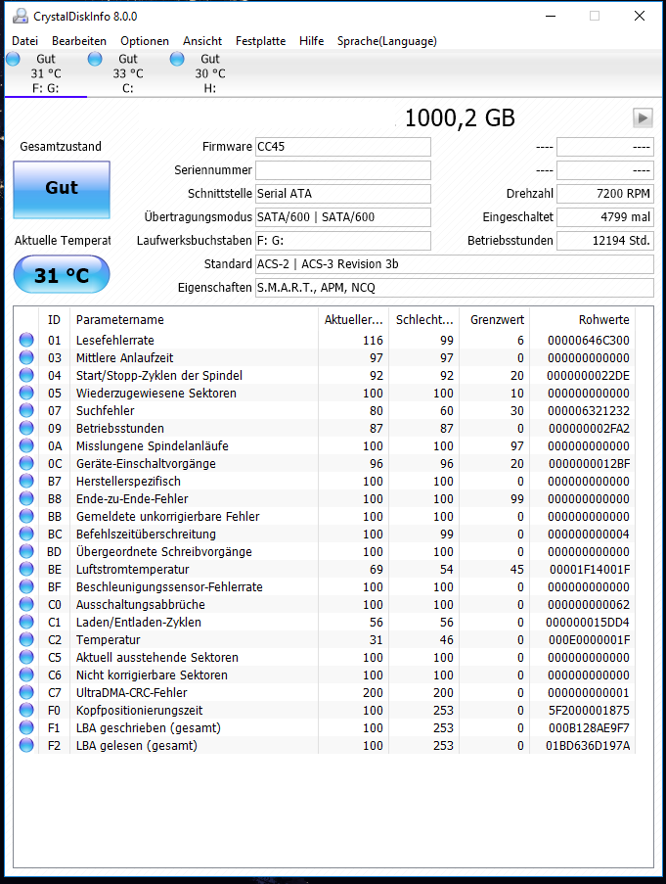This screenshot has height=884, width=666.
Task: Select raw value 00000646C300
Action: (589, 341)
